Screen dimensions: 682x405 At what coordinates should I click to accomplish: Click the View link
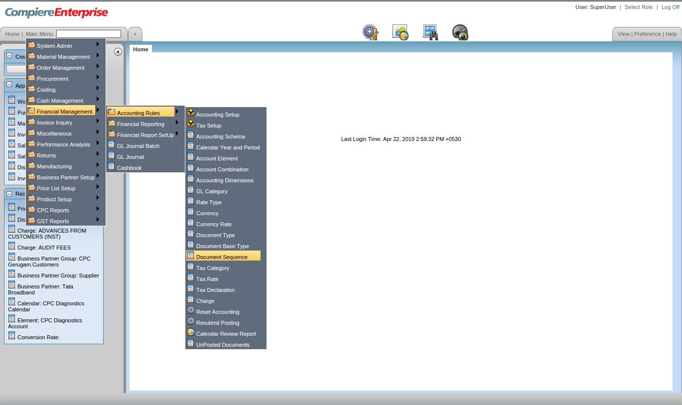pos(624,34)
